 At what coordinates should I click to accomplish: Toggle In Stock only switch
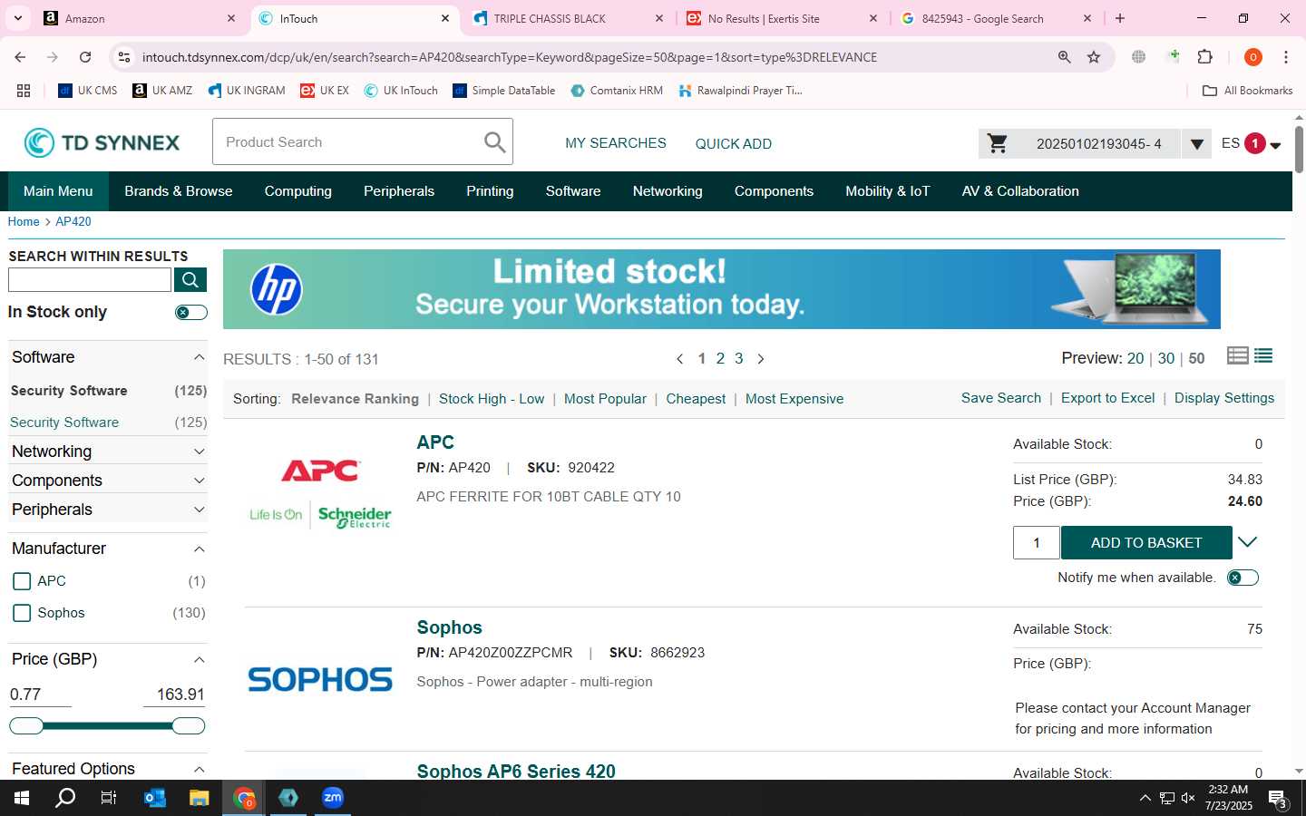tap(190, 312)
